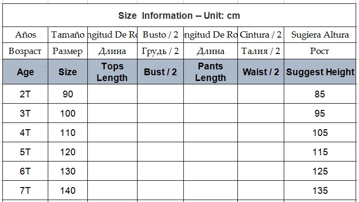Select the Suggest Height header cell
359x202 pixels.
pos(320,72)
